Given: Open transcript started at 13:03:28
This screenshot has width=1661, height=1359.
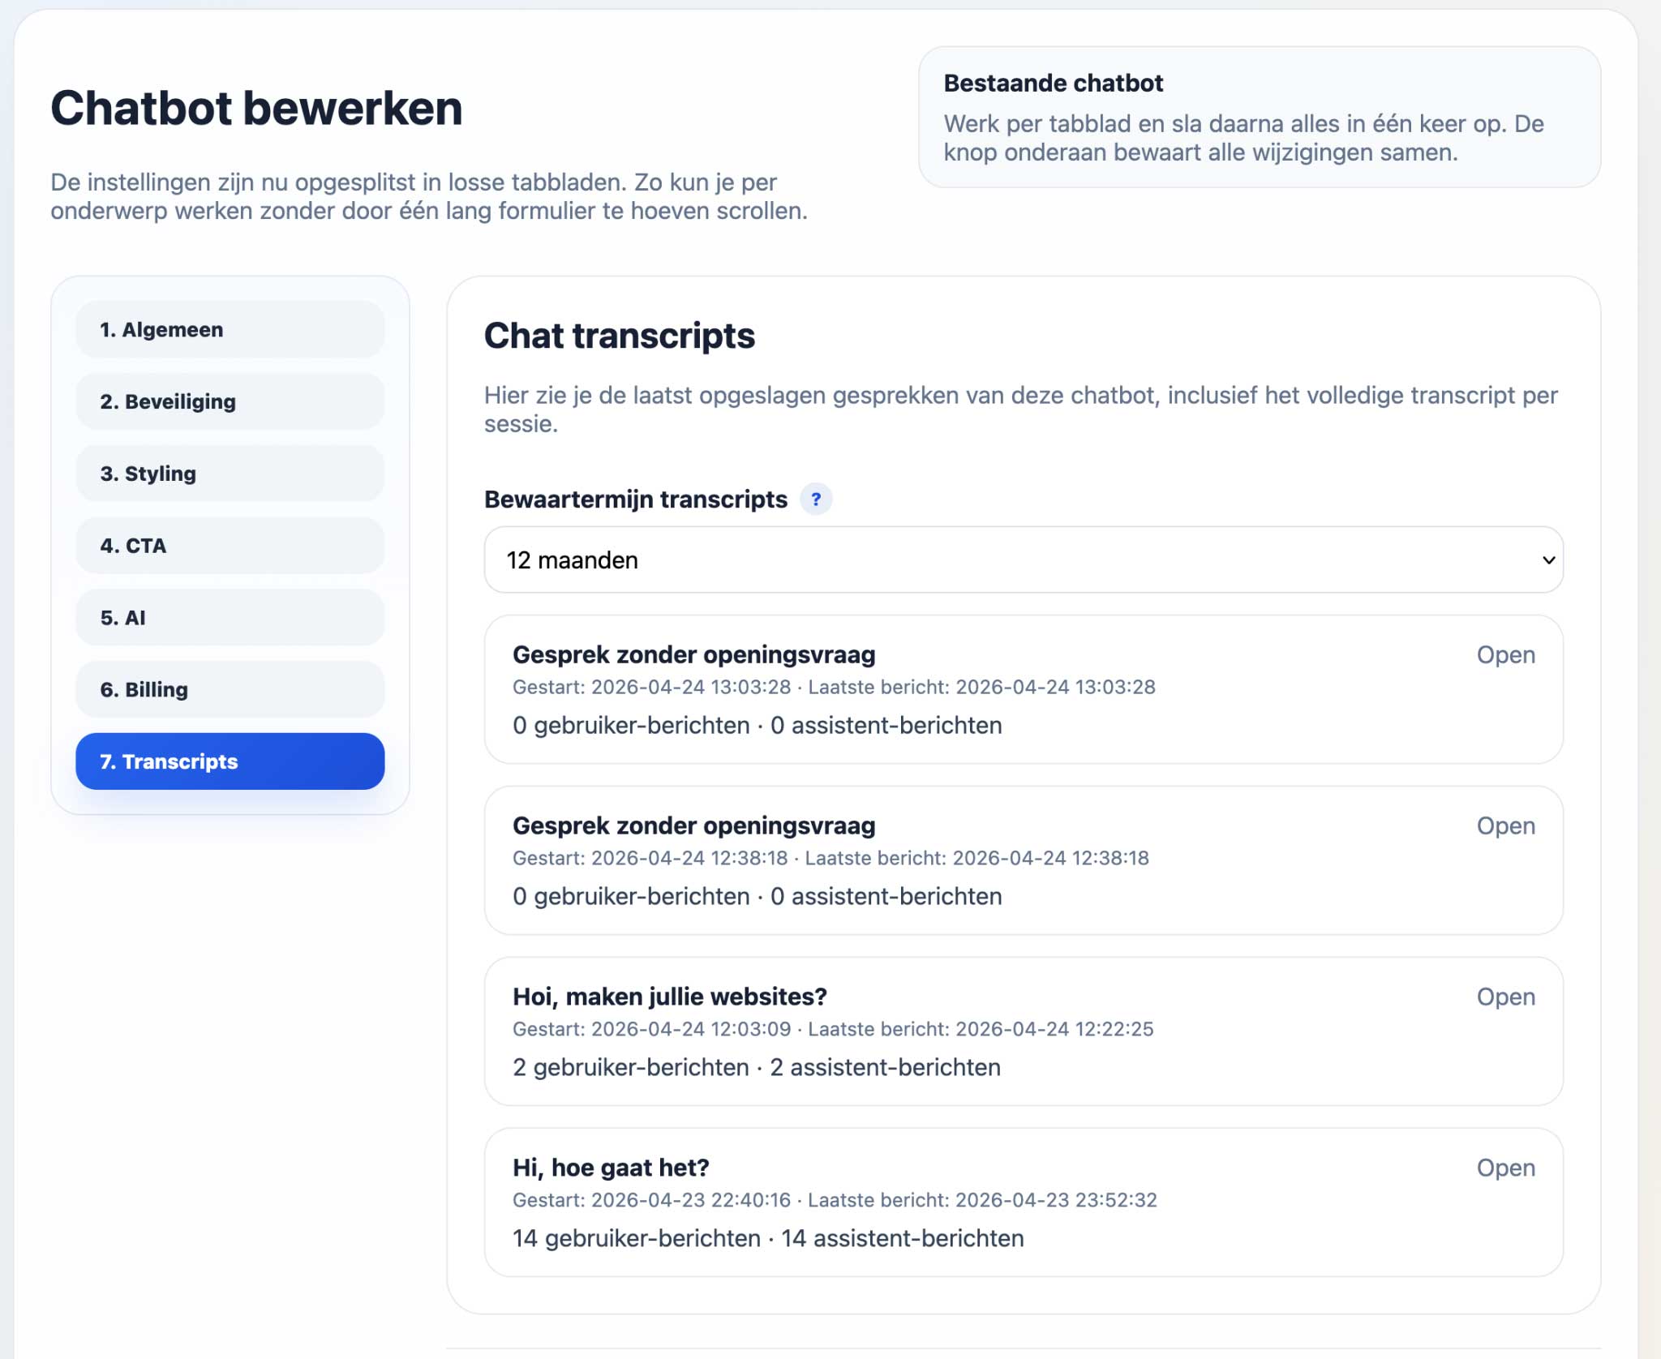Looking at the screenshot, I should tap(1505, 655).
